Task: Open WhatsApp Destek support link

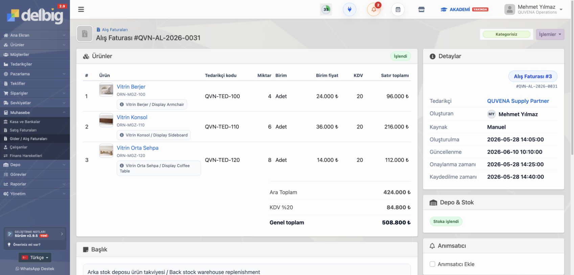Action: 35,269
